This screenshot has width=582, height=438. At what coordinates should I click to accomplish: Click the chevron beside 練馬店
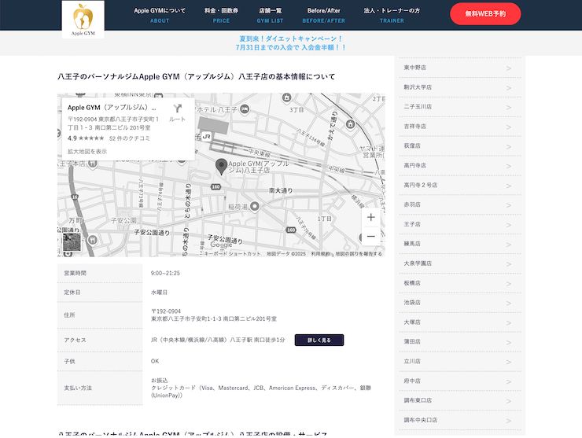509,245
